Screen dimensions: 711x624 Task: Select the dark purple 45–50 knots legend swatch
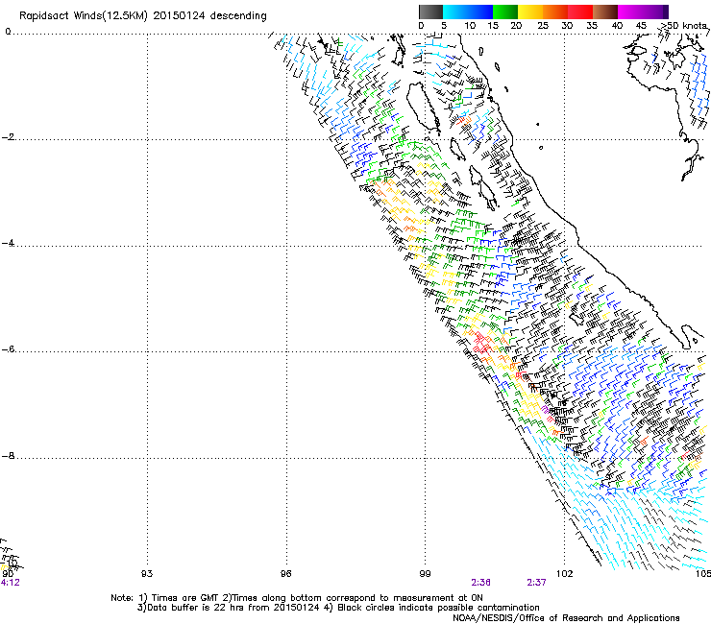click(x=655, y=12)
